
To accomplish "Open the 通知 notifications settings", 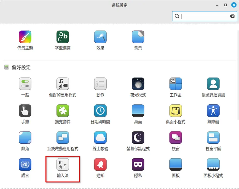I will (100, 168).
